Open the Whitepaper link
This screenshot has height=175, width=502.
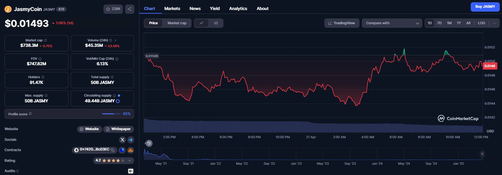(119, 129)
